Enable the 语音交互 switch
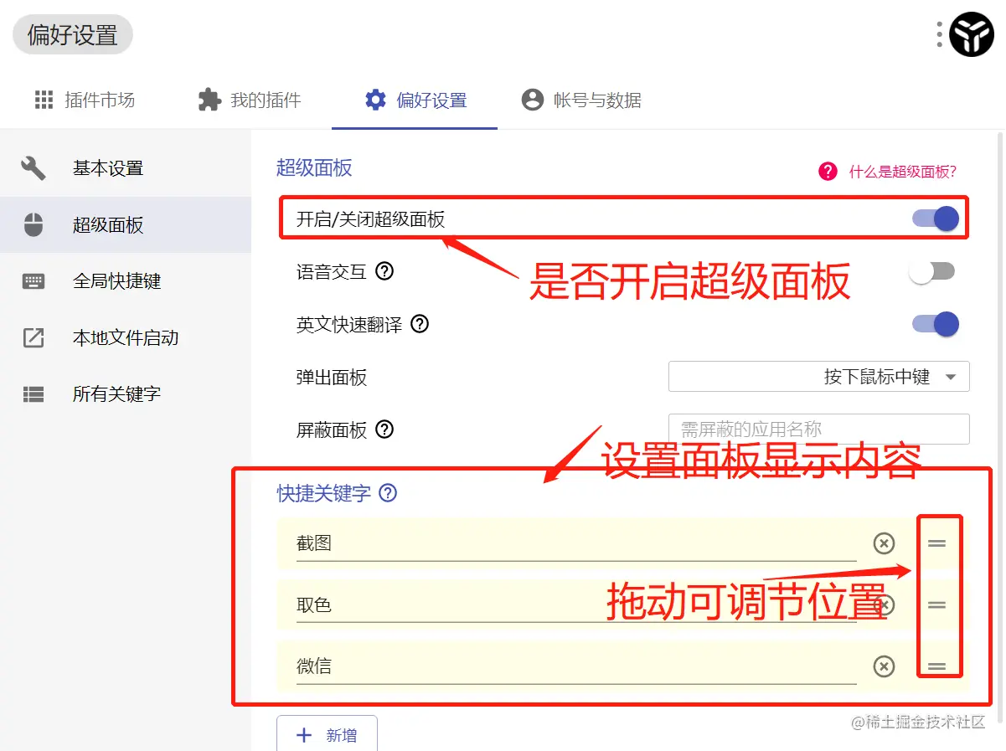 tap(932, 271)
